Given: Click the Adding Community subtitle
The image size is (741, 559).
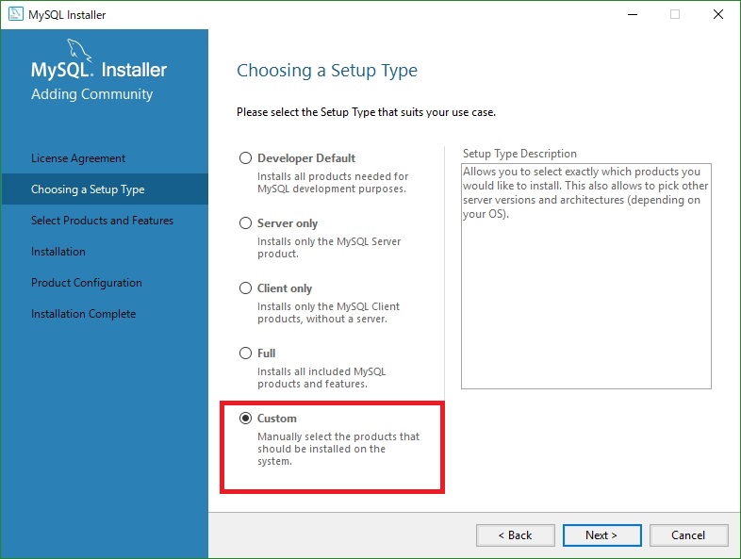Looking at the screenshot, I should point(92,94).
